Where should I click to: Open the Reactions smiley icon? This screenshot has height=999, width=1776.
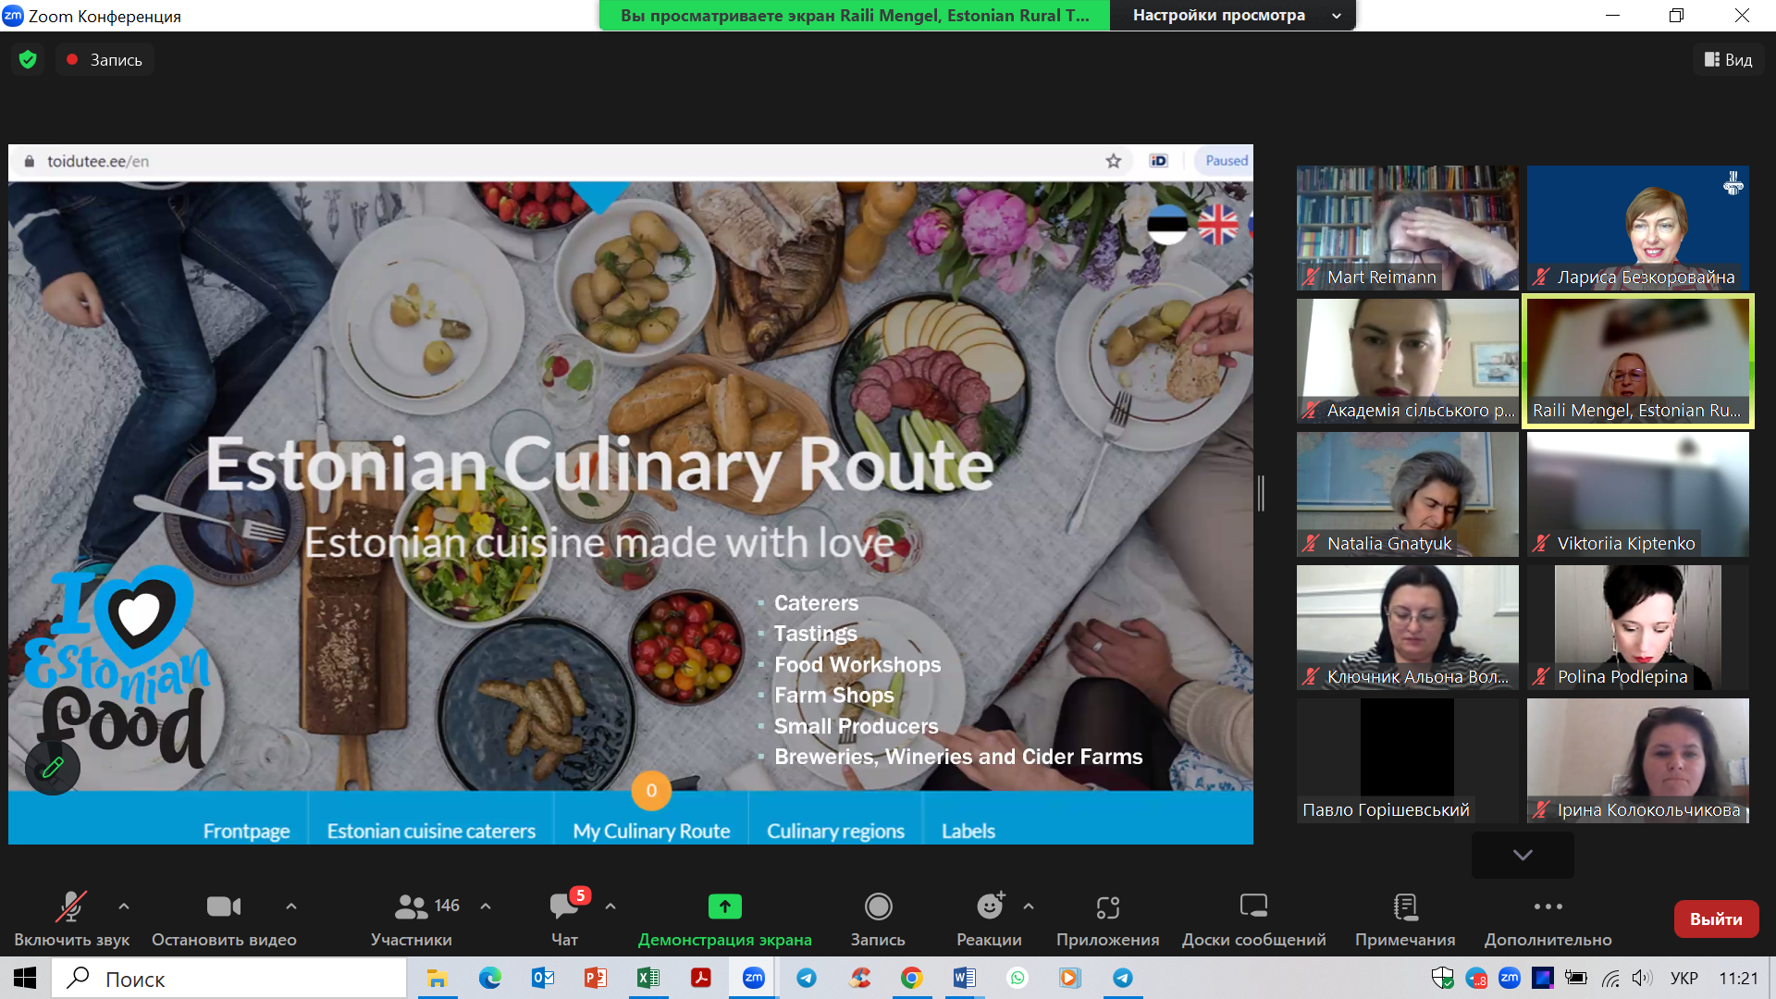coord(989,906)
